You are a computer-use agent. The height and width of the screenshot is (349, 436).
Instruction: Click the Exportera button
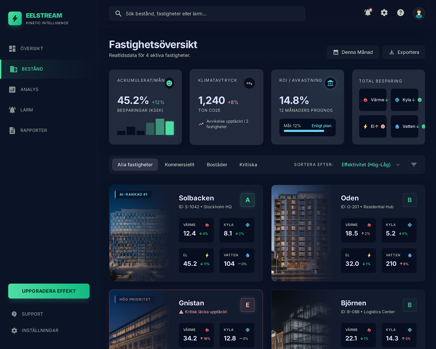pyautogui.click(x=404, y=52)
